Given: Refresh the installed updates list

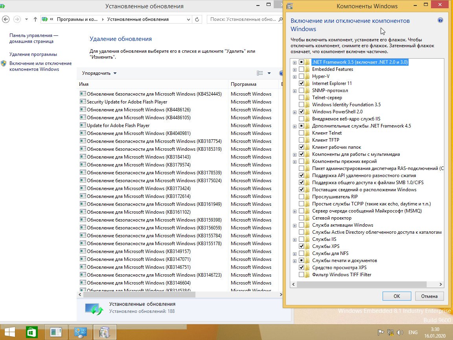Looking at the screenshot, I should pos(197,19).
